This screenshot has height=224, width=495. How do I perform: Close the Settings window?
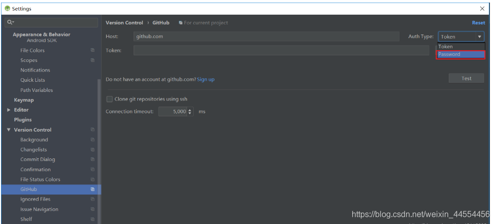[482, 9]
